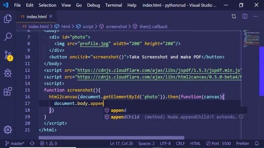This screenshot has height=148, width=264.
Task: Click the Open Changes compare icon
Action: tap(234, 16)
